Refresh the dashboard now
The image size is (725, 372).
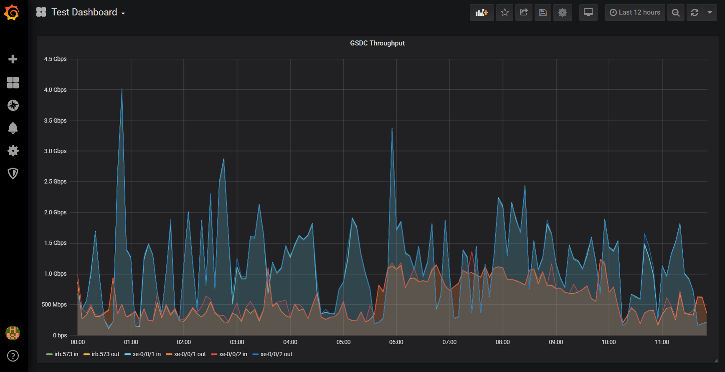pos(695,13)
